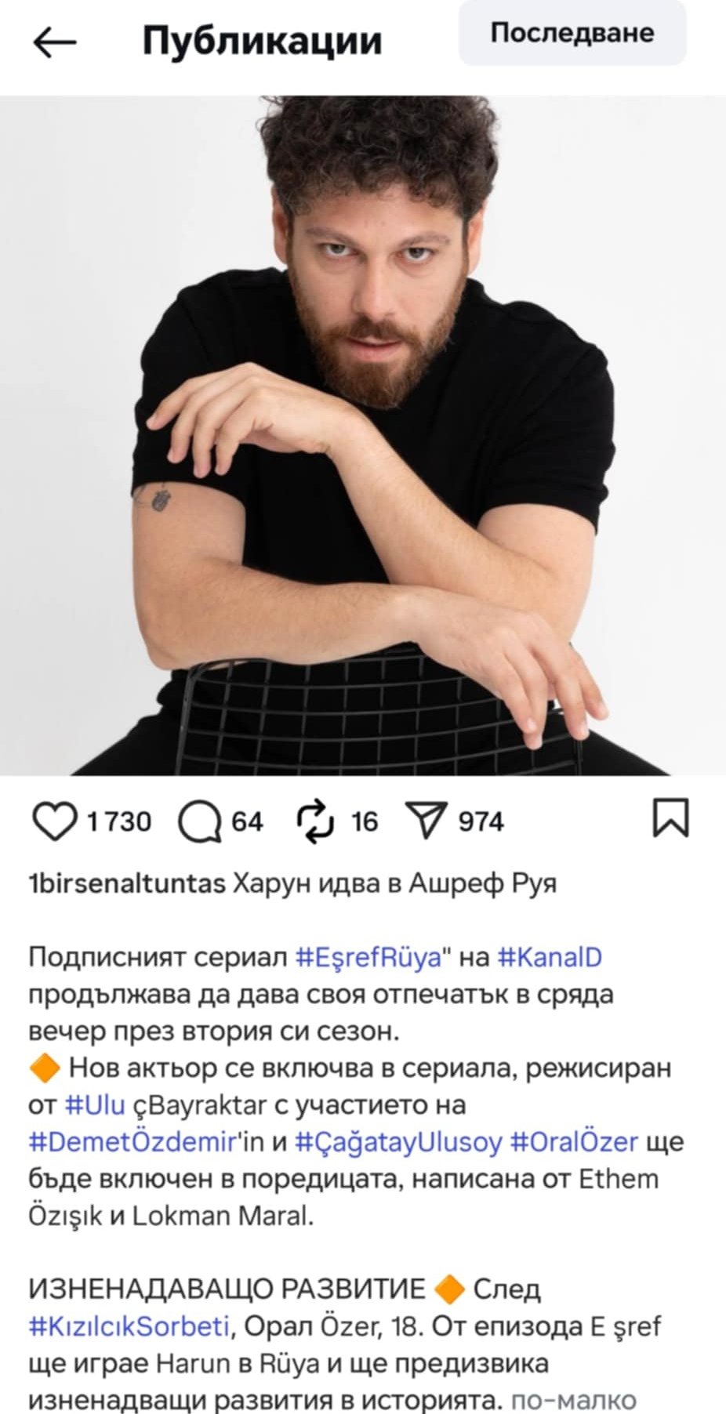
Task: Share post with paper plane icon
Action: pyautogui.click(x=427, y=821)
